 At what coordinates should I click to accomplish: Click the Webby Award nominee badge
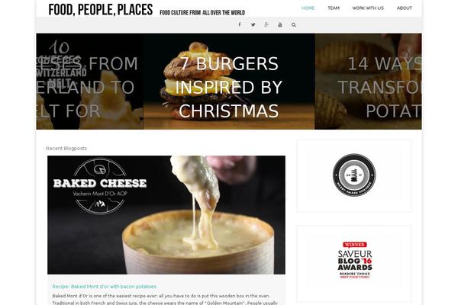click(x=354, y=175)
